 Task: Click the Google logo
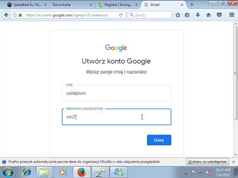pyautogui.click(x=116, y=48)
